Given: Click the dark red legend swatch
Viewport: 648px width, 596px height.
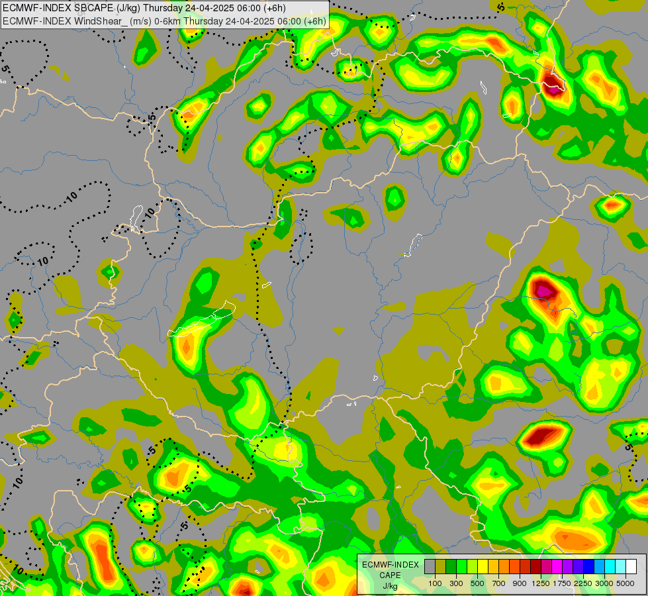Looking at the screenshot, I should click(535, 566).
